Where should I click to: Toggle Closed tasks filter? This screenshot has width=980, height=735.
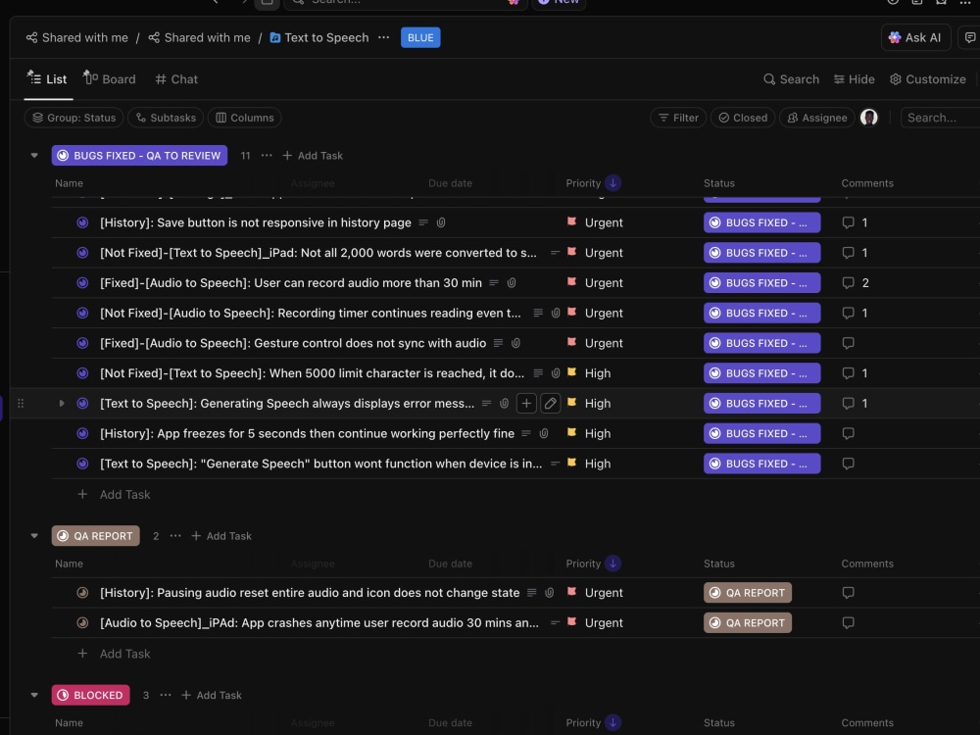(x=743, y=118)
